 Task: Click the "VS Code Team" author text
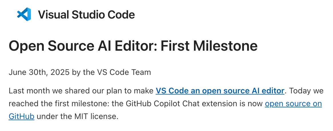(125, 72)
